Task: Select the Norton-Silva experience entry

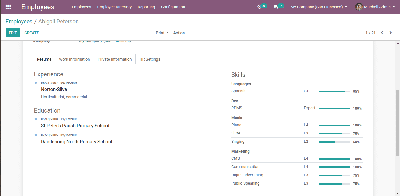Action: coord(54,90)
